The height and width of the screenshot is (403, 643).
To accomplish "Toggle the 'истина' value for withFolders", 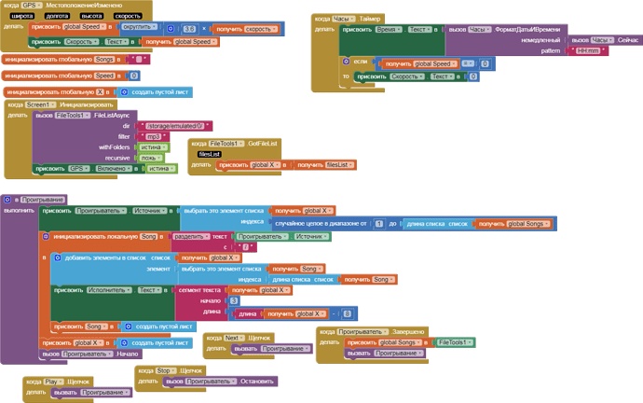I will point(154,146).
